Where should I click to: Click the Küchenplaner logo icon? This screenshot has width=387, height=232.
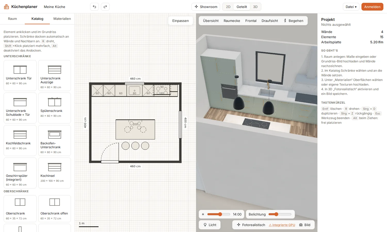click(6, 7)
